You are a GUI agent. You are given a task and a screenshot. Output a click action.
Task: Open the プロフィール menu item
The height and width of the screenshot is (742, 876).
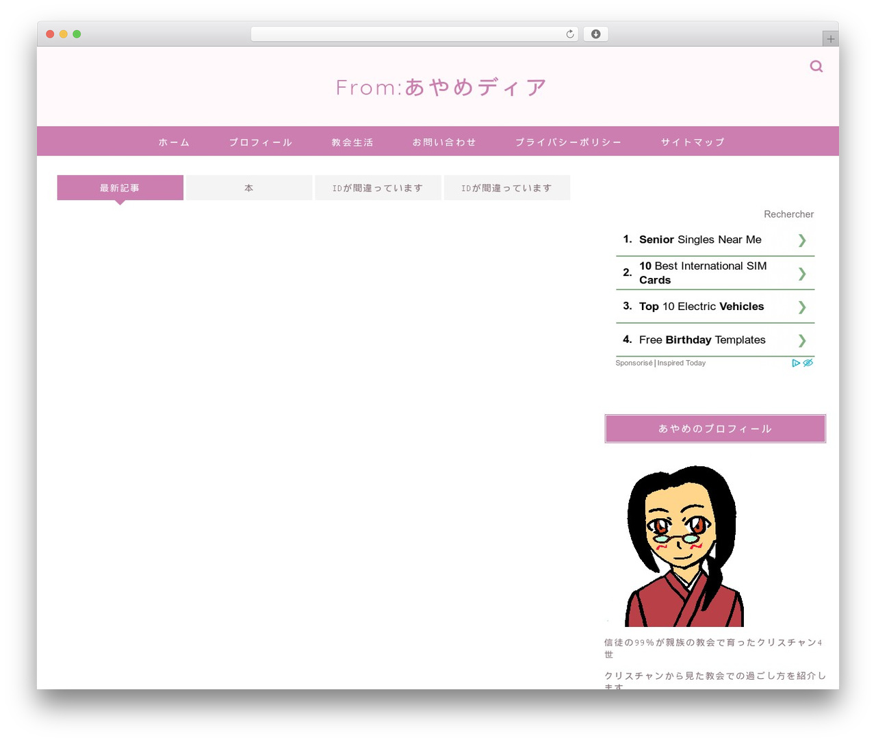click(x=261, y=142)
